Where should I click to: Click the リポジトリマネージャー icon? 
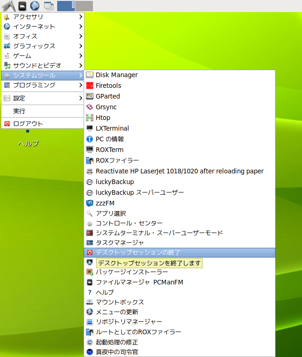(90, 322)
